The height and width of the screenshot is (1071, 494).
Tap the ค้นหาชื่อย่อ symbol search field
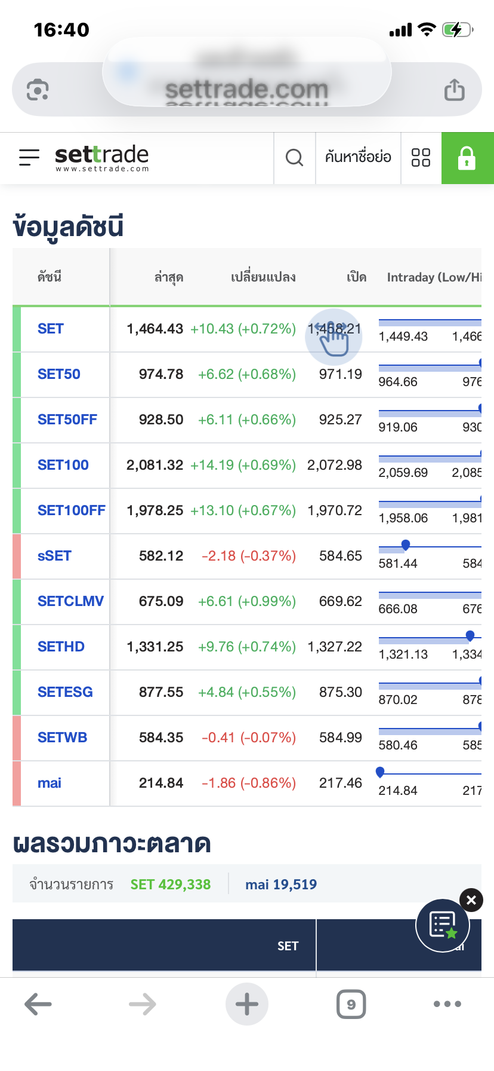358,158
